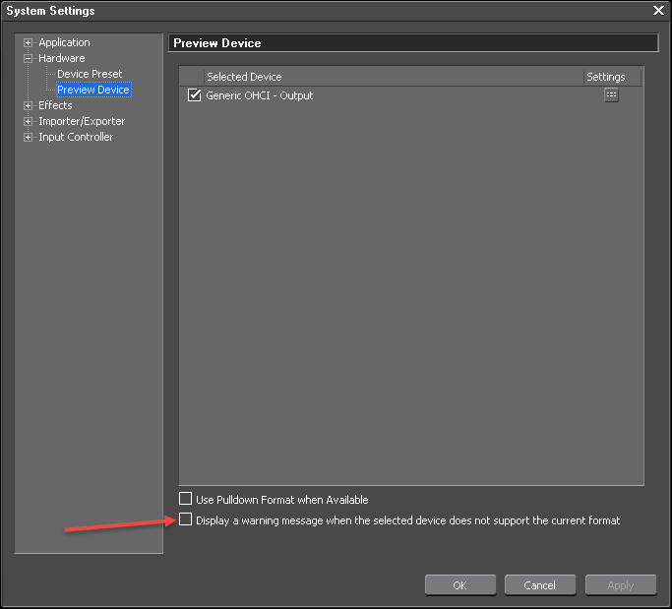Select the Effects category label
The height and width of the screenshot is (609, 672).
tap(55, 106)
